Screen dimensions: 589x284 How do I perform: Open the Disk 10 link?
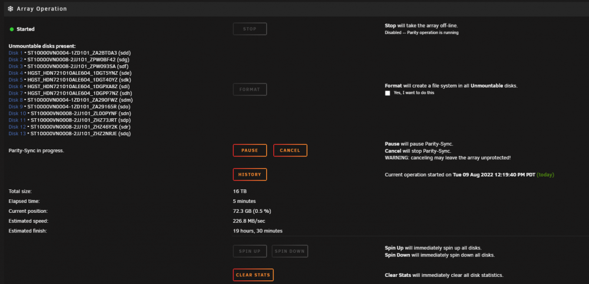coord(17,113)
